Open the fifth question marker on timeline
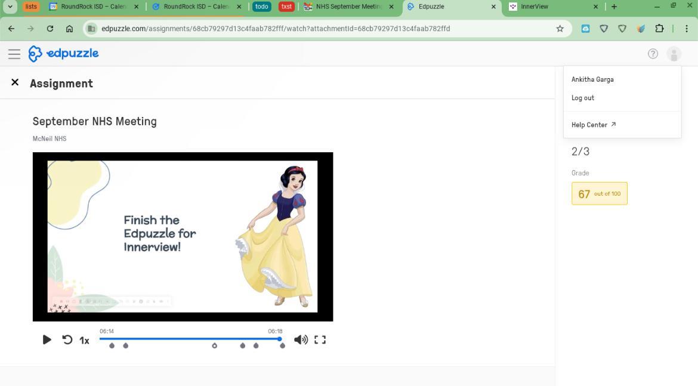 256,346
